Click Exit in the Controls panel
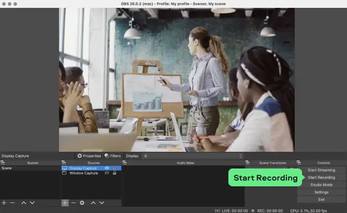This screenshot has width=347, height=213. (321, 199)
